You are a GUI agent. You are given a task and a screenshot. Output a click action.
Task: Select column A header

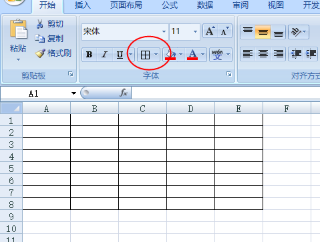pyautogui.click(x=46, y=109)
